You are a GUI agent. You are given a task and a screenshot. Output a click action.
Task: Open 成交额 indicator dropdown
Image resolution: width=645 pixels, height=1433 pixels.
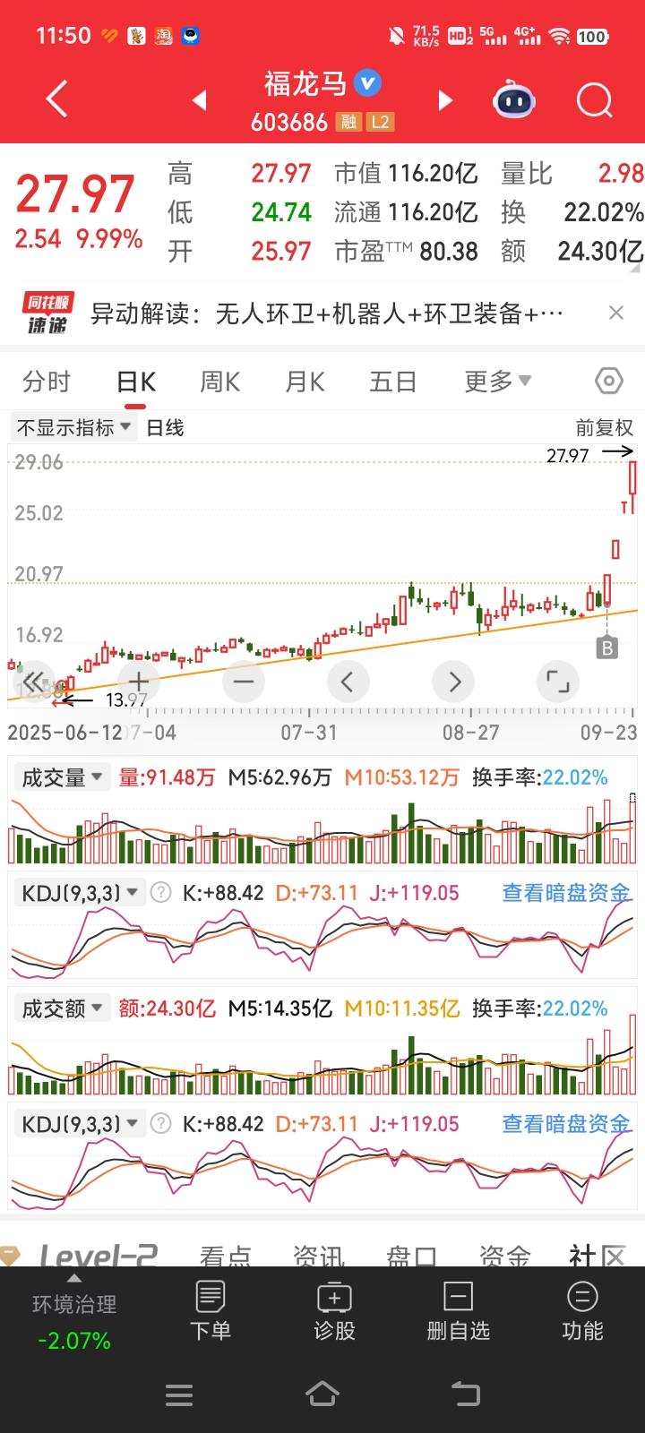(x=61, y=1008)
